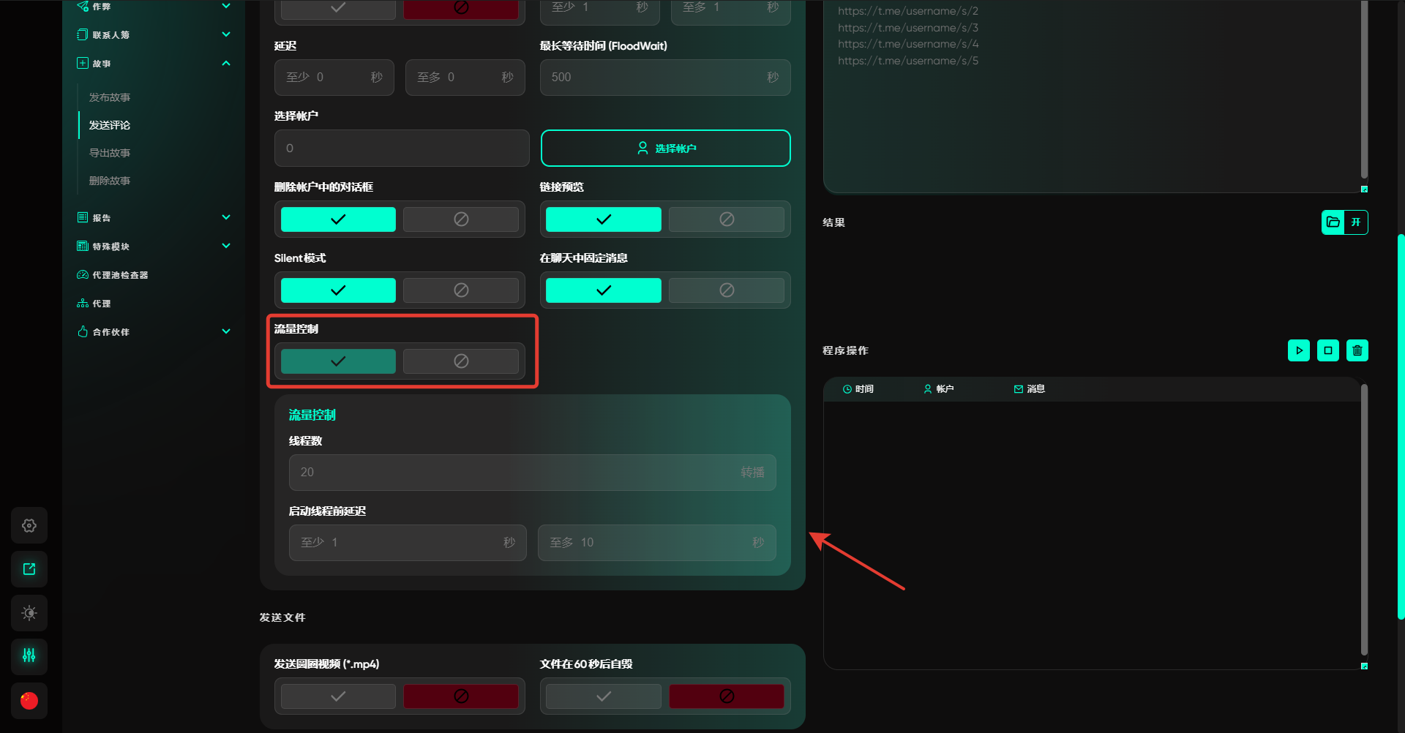This screenshot has height=733, width=1405.
Task: Click the China flag language icon
Action: point(29,700)
